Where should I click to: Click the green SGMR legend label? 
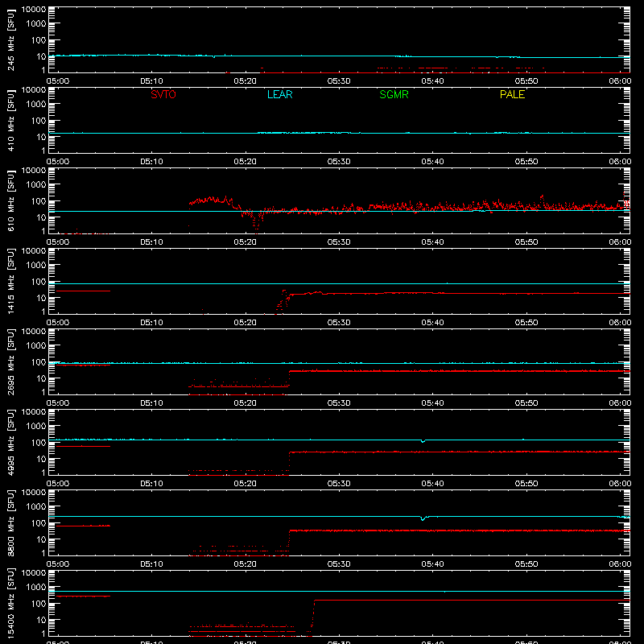(394, 94)
